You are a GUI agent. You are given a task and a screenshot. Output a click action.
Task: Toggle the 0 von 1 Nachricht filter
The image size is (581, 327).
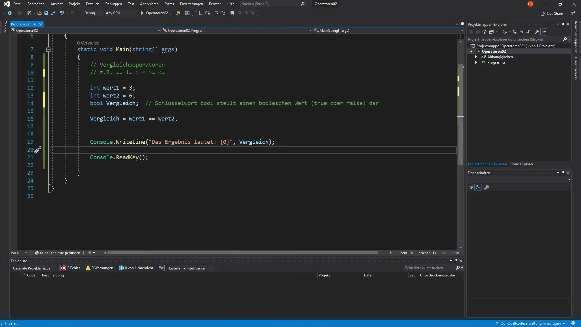pyautogui.click(x=136, y=268)
